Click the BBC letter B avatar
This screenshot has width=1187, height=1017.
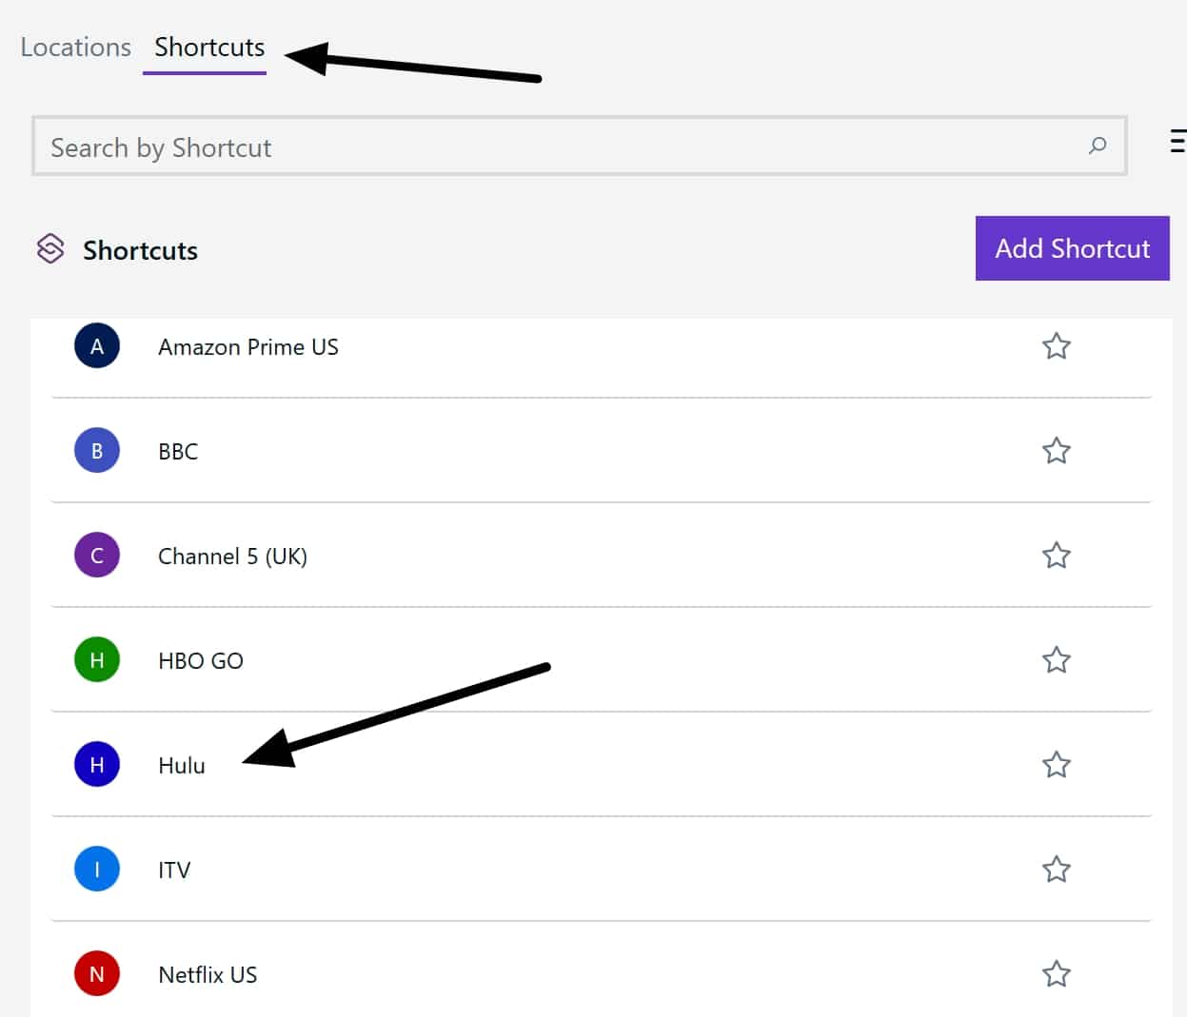click(x=97, y=451)
